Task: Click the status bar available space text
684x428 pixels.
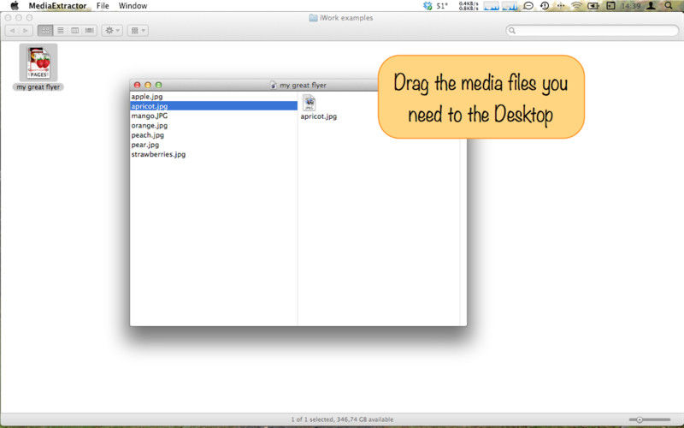Action: (343, 419)
